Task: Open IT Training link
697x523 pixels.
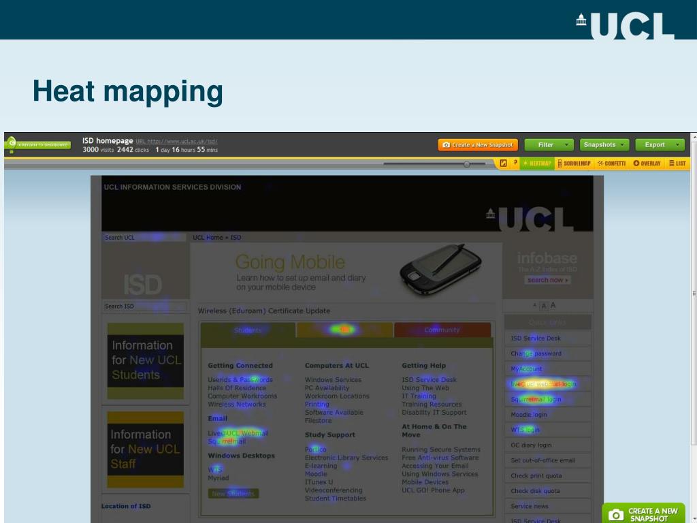Action: [x=419, y=396]
